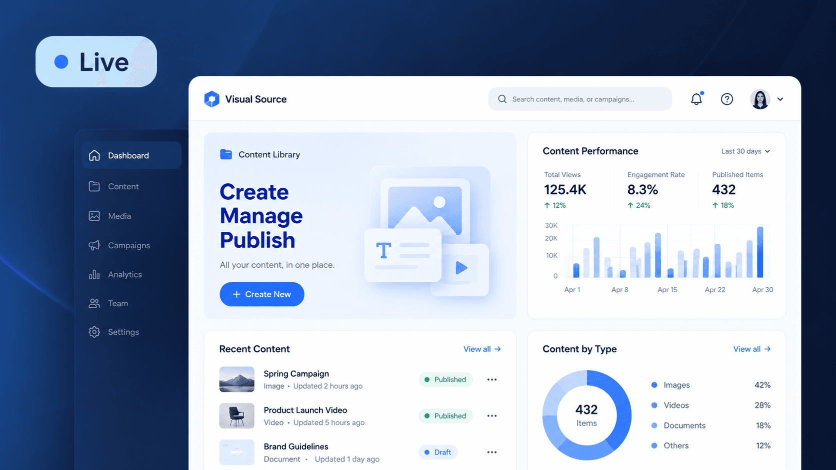Click the 125.4K total views value
Image resolution: width=836 pixels, height=470 pixels.
[x=565, y=190]
